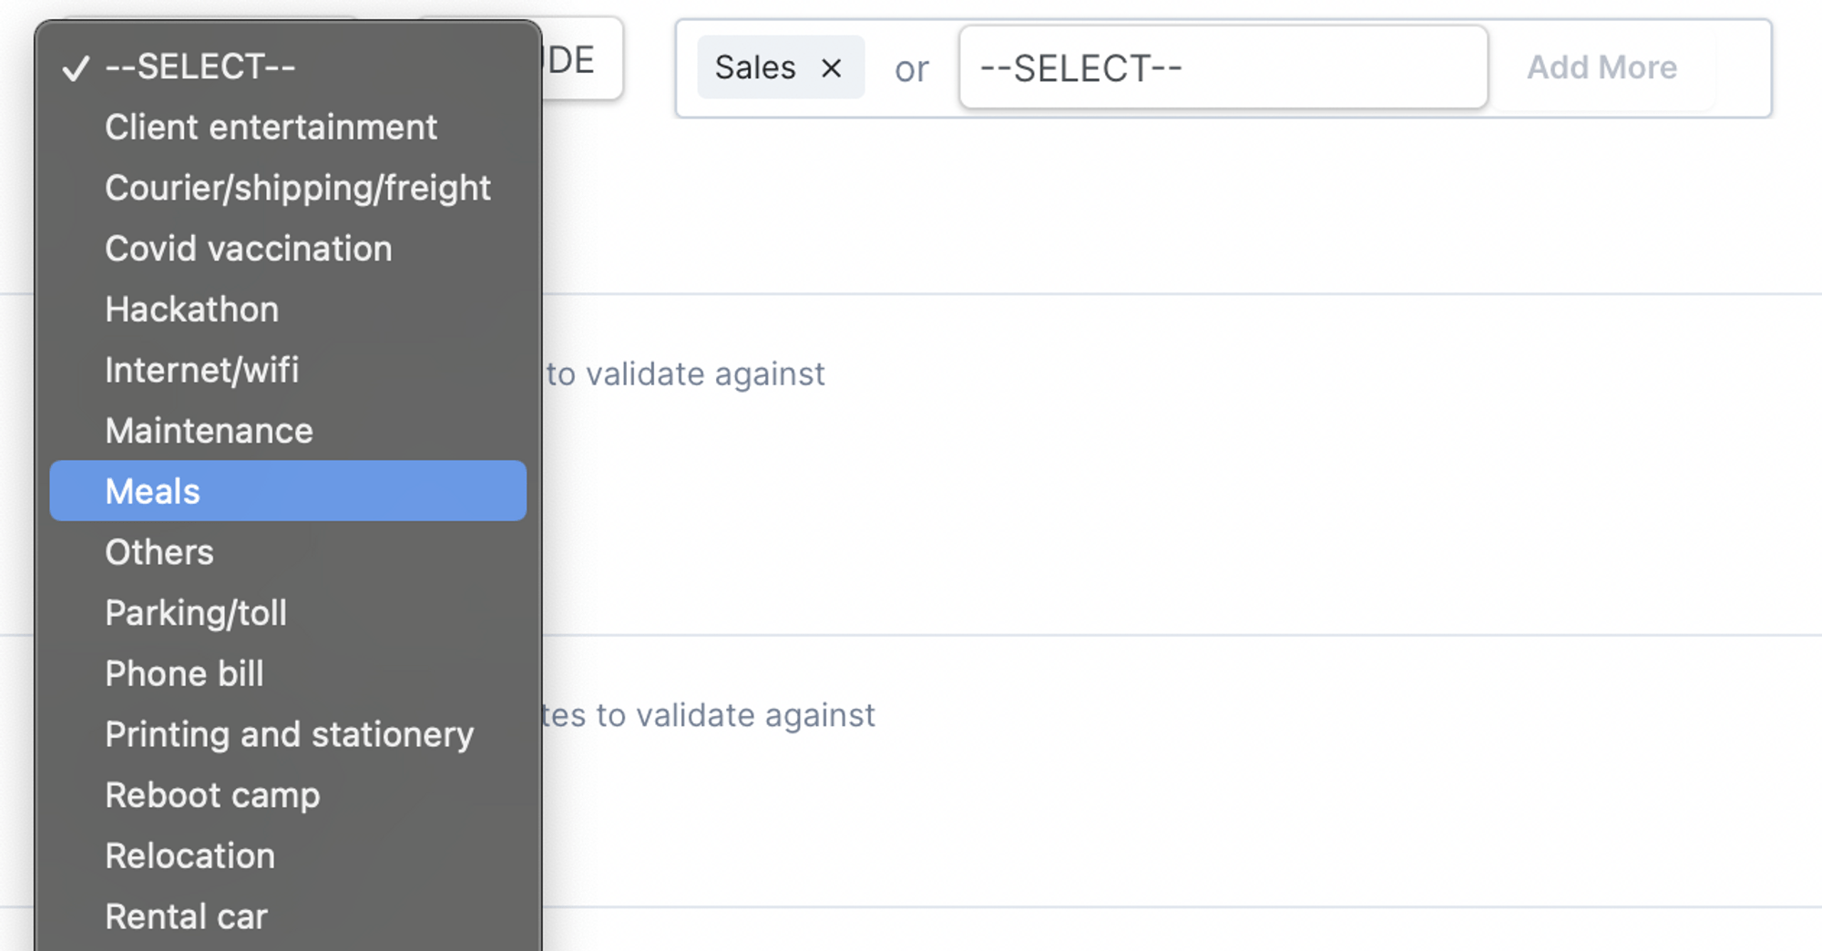Choose the Parking/toll entry
Viewport: 1822px width, 951px height.
click(288, 613)
